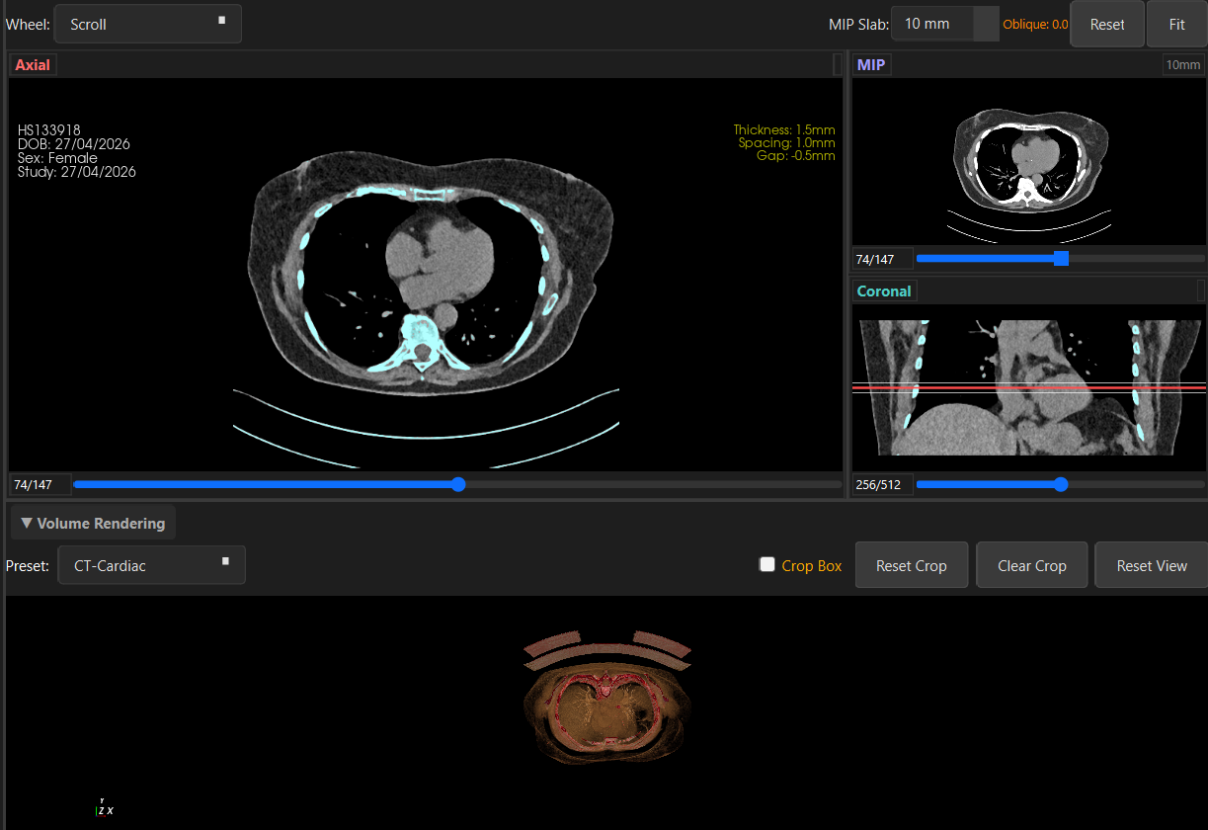Click the small button in the Axial header corner
1208x830 pixels.
[x=838, y=65]
